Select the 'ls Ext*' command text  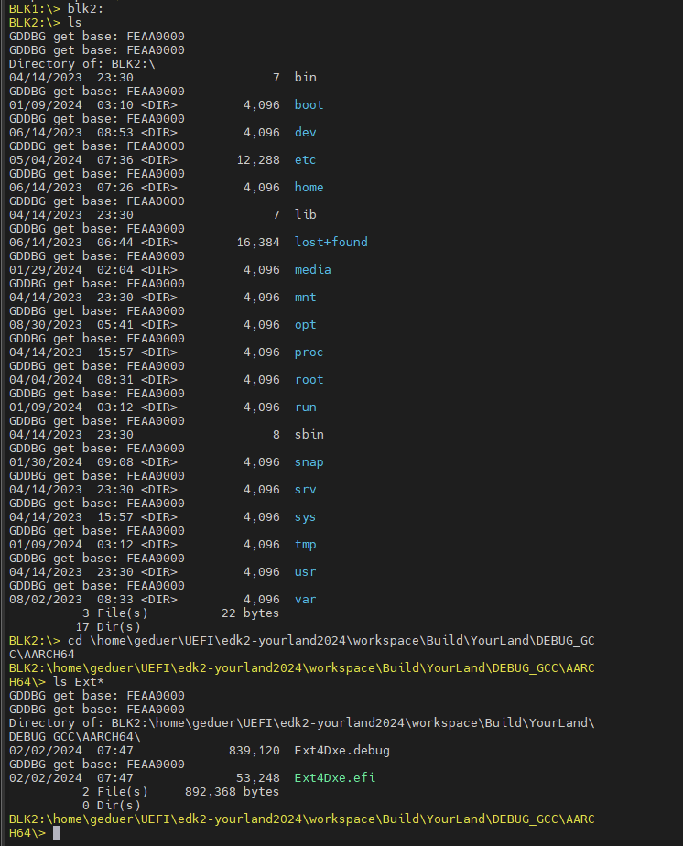78,682
